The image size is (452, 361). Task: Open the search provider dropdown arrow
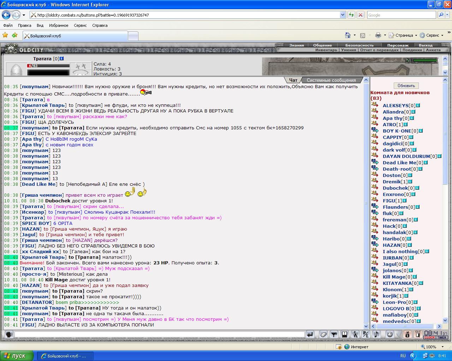[447, 15]
